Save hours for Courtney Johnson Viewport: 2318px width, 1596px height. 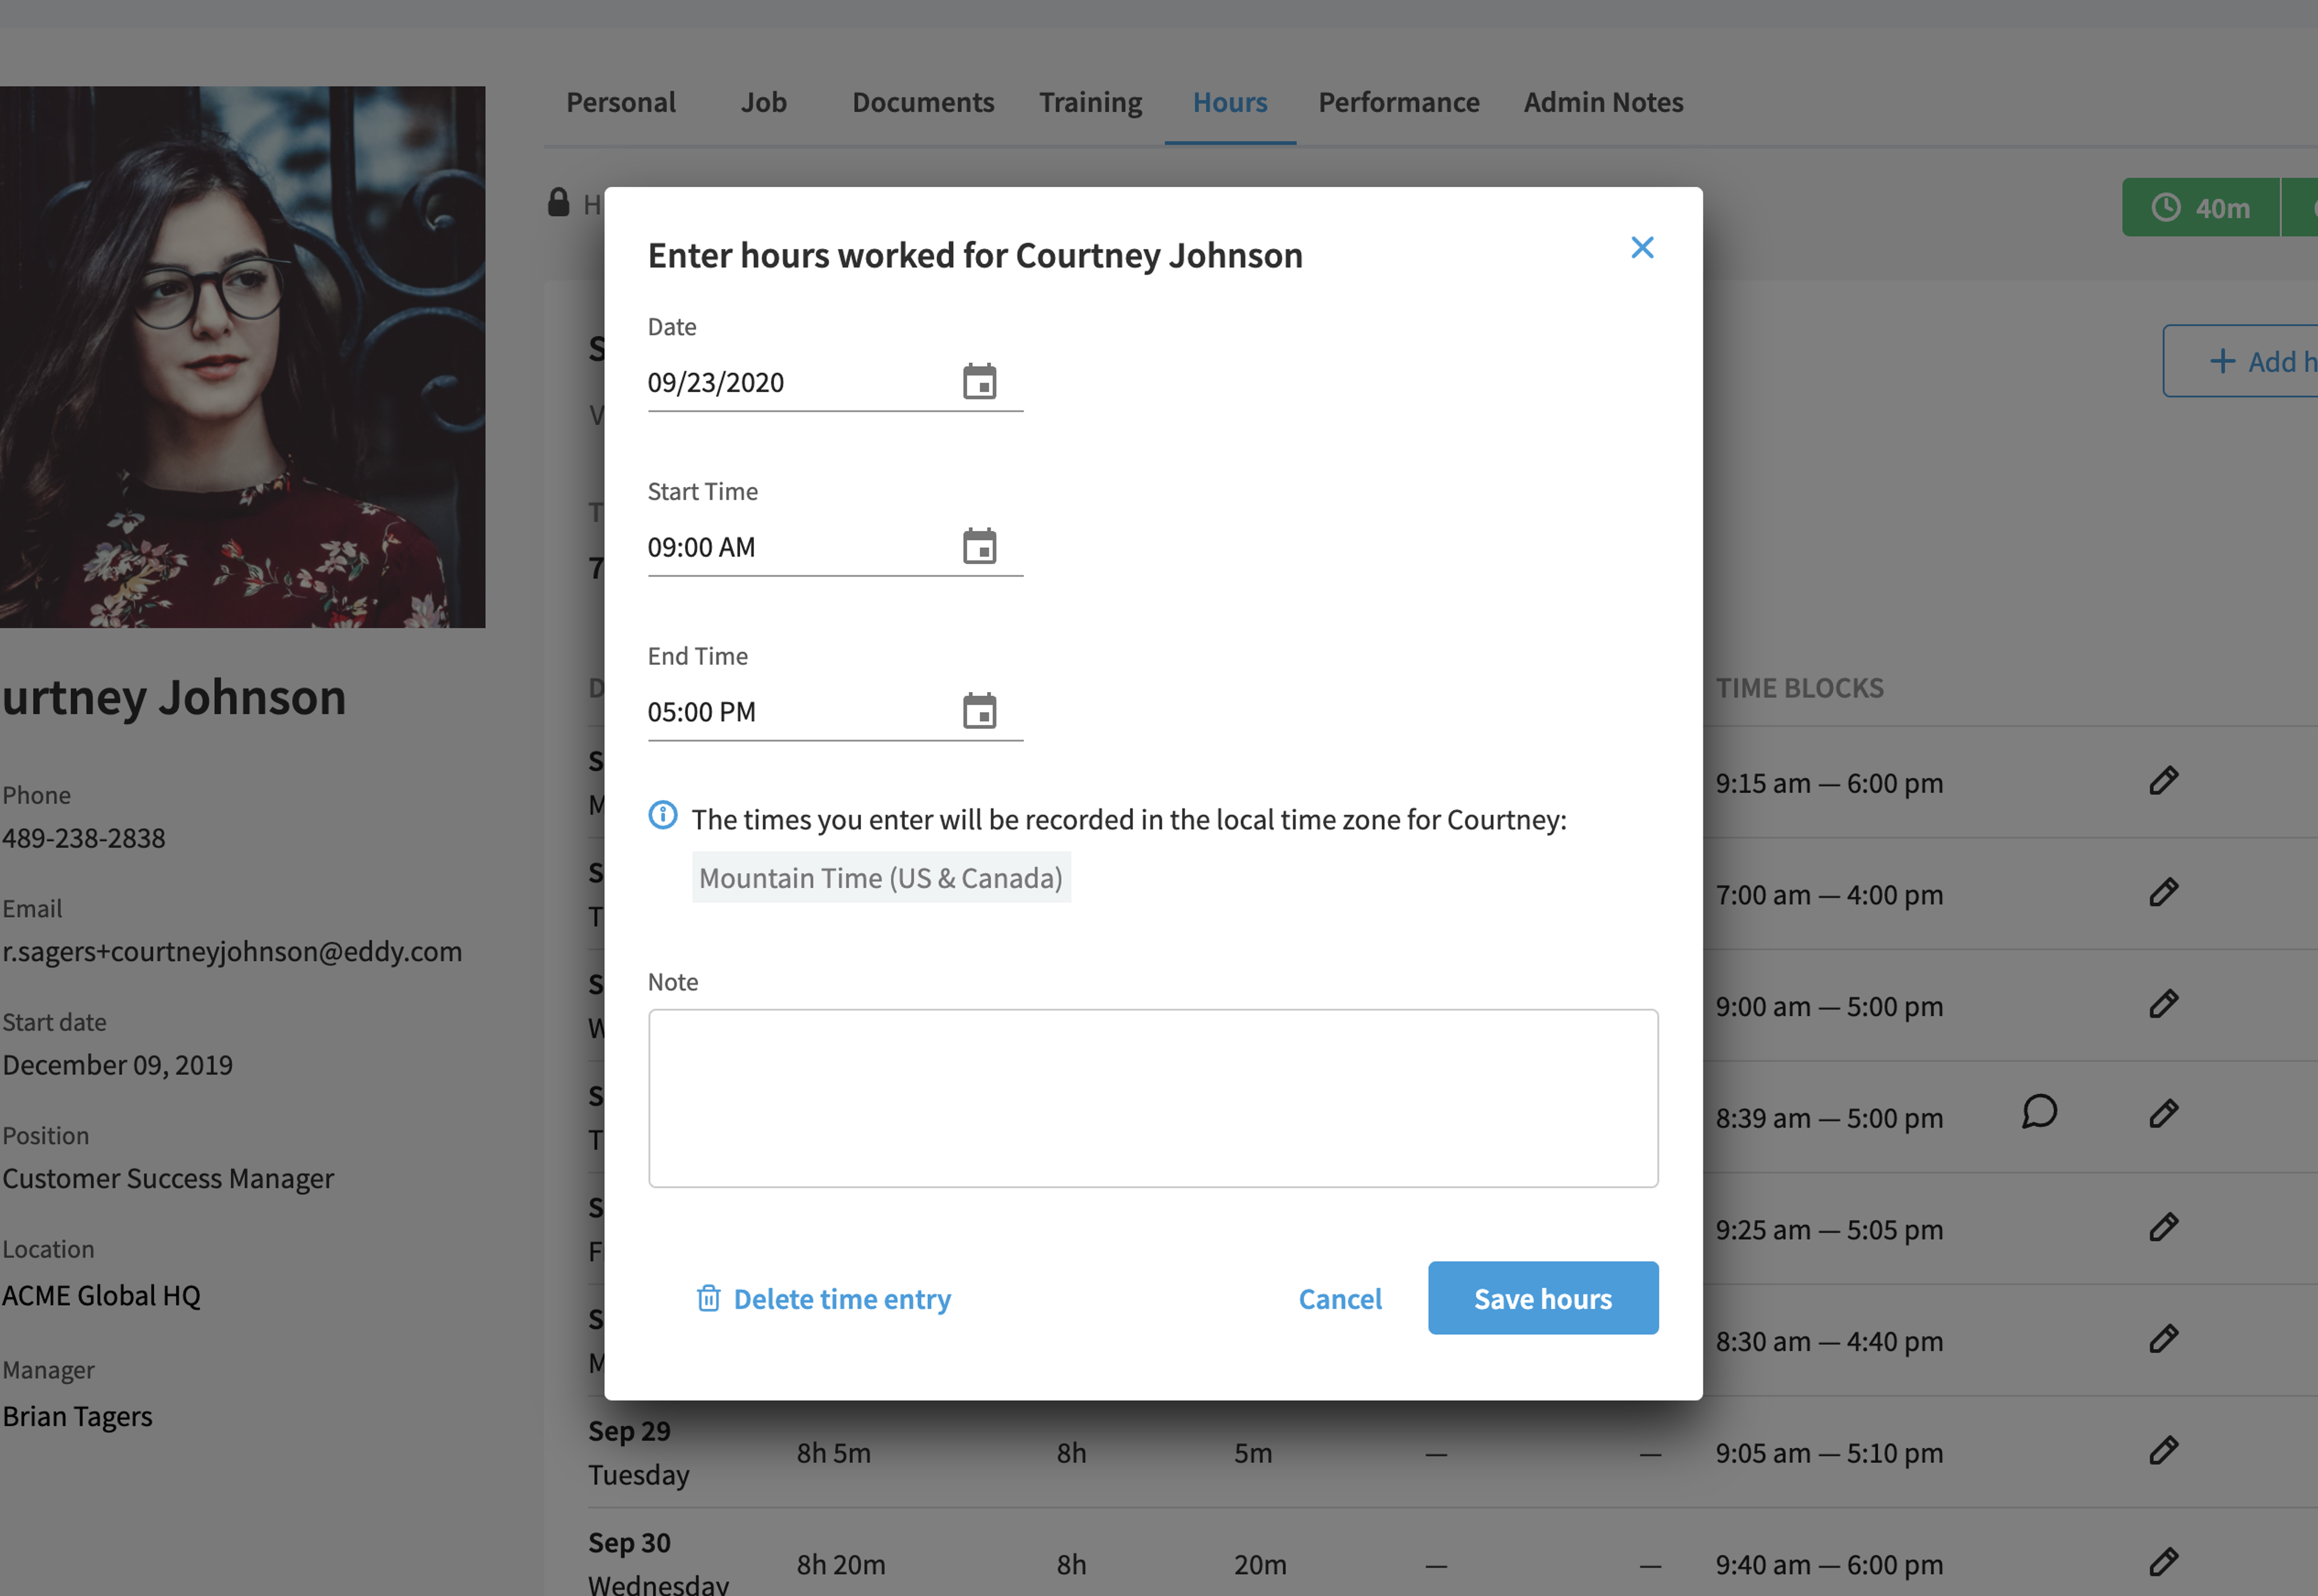point(1543,1298)
